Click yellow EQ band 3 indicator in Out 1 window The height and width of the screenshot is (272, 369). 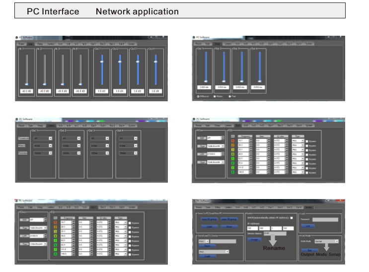click(x=54, y=232)
